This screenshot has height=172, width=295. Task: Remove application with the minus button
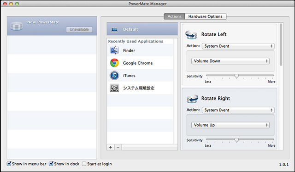pyautogui.click(x=118, y=147)
